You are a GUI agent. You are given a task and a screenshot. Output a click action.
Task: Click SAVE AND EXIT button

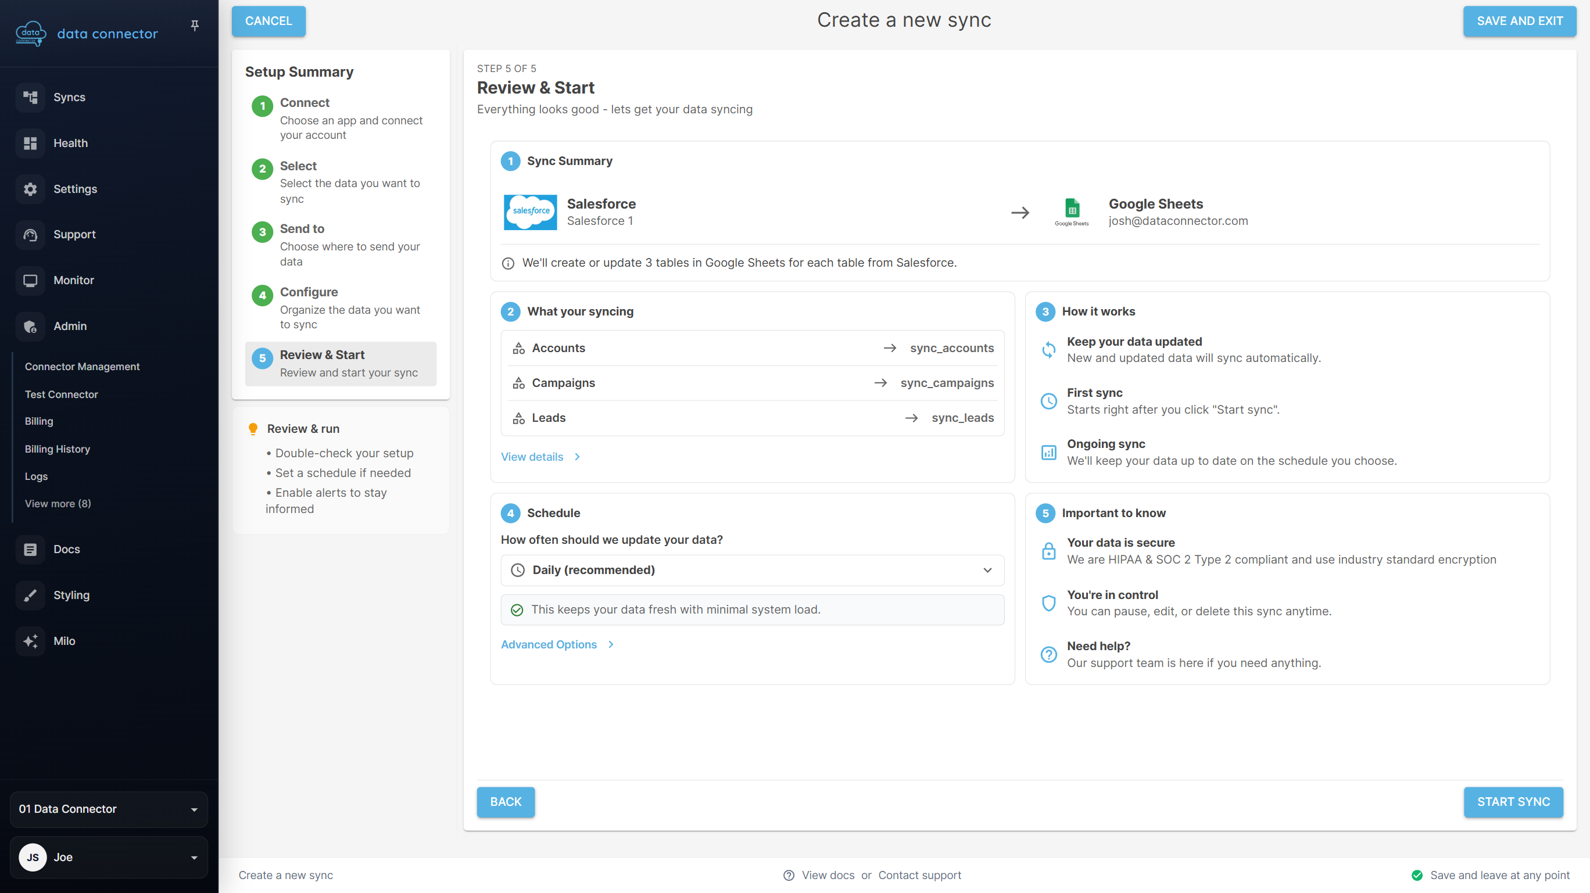pyautogui.click(x=1520, y=21)
